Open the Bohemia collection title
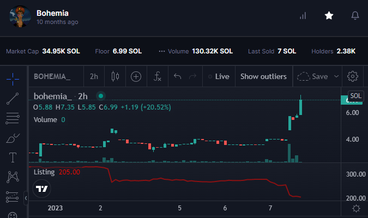This screenshot has width=368, height=218. [52, 13]
